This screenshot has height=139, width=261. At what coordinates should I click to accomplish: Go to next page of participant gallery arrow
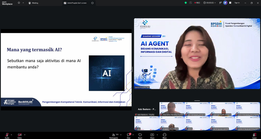258,116
